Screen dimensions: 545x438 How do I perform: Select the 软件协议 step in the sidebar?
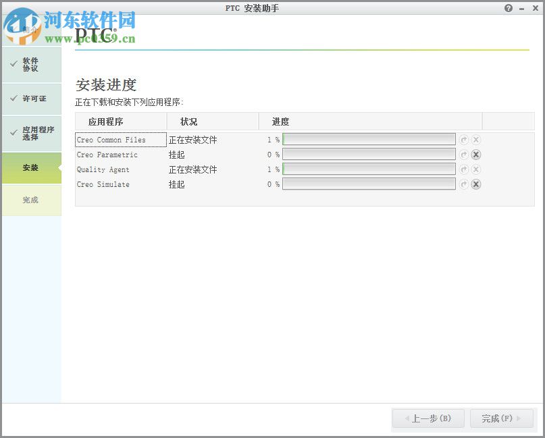[x=31, y=64]
